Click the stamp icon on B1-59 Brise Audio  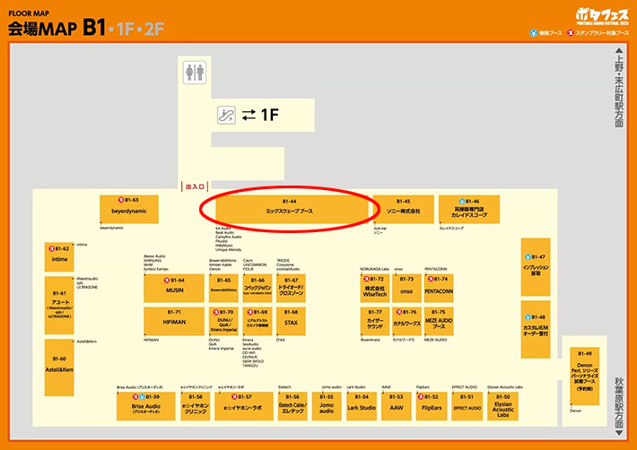[x=135, y=396]
